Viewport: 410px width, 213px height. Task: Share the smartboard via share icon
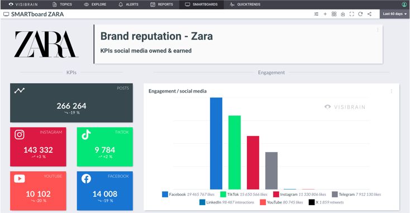[x=369, y=14]
